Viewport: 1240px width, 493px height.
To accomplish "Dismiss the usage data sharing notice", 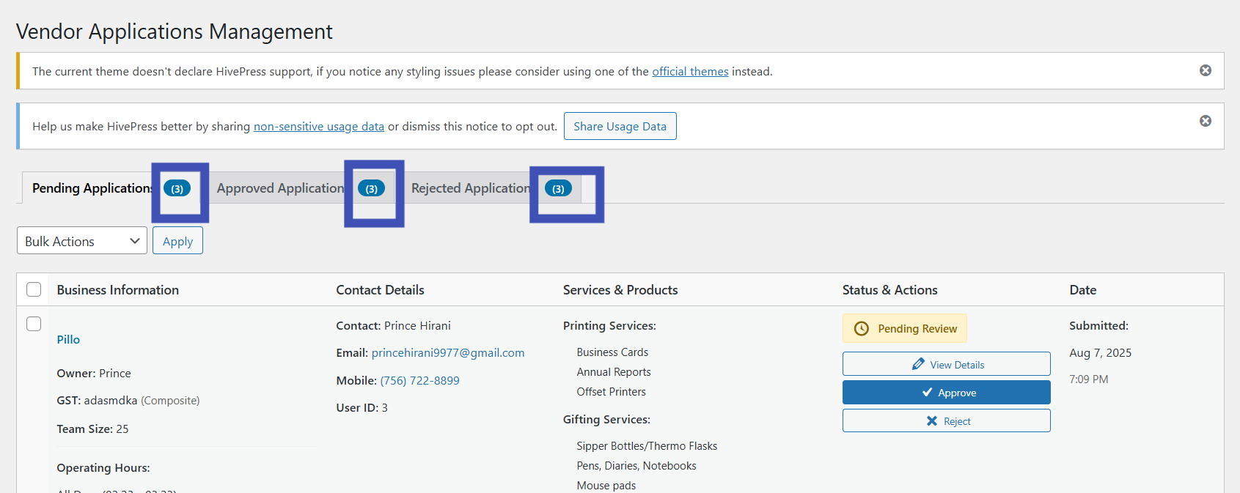I will coord(1205,121).
